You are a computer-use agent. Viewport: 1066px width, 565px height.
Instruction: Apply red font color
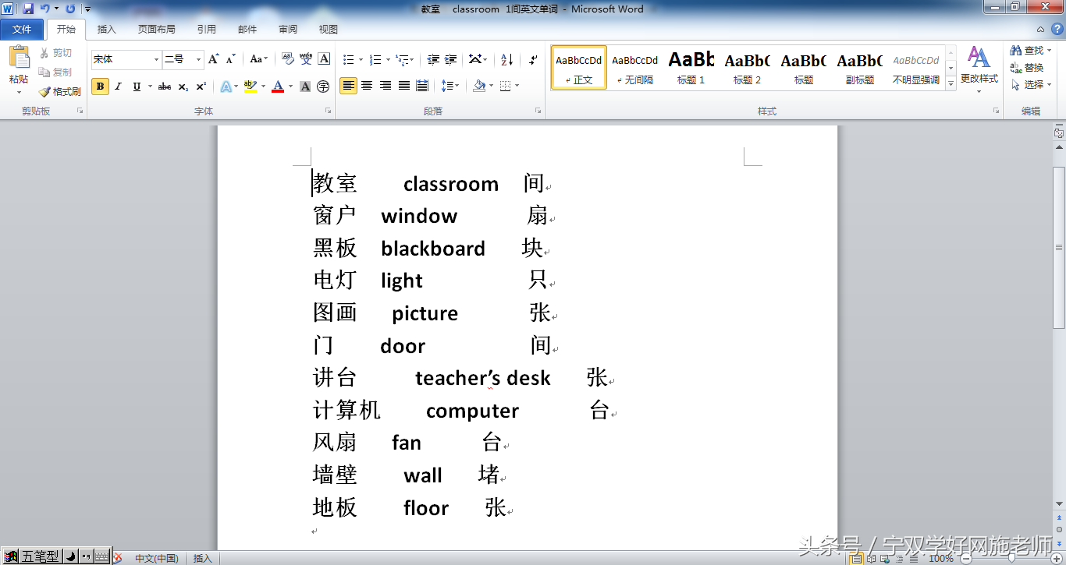[x=278, y=87]
